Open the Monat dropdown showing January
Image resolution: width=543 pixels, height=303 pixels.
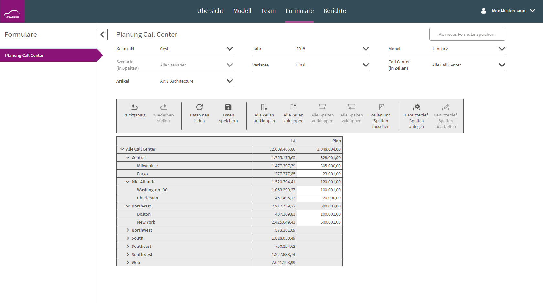click(x=447, y=49)
